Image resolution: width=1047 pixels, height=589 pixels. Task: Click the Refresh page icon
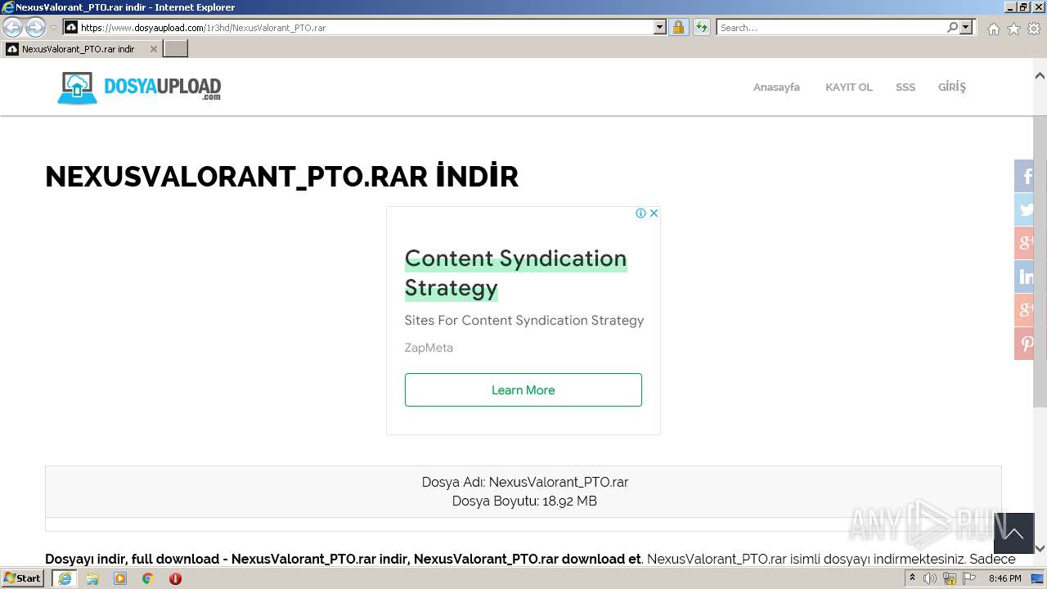(702, 28)
